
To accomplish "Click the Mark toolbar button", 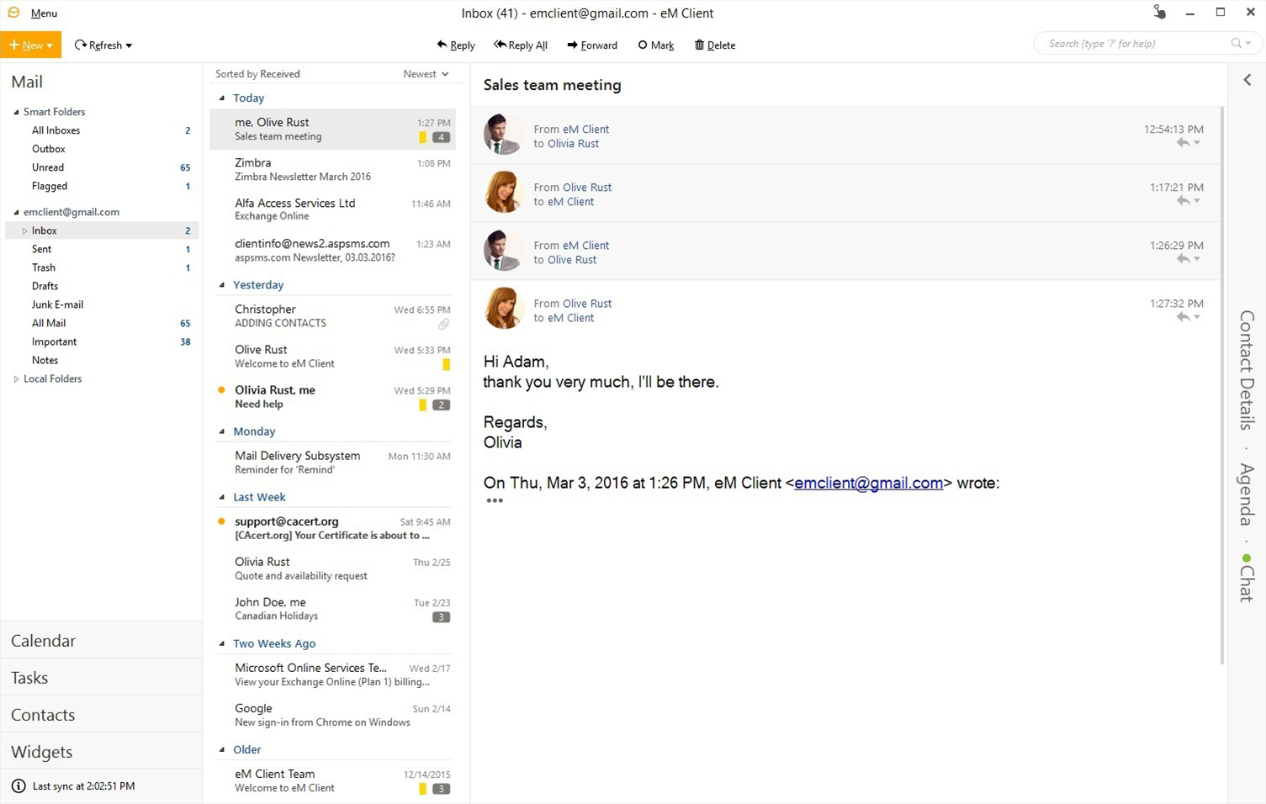I will pyautogui.click(x=656, y=45).
